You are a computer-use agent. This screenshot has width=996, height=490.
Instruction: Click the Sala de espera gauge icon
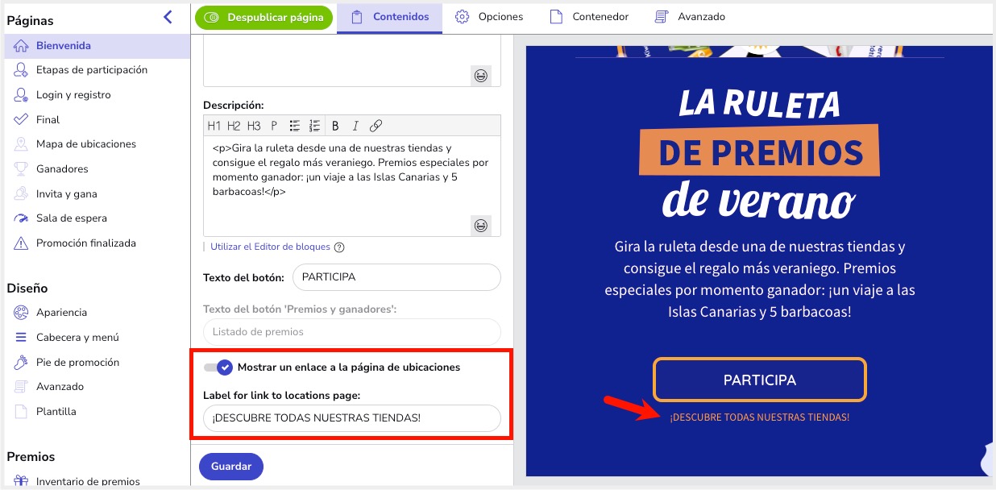(21, 218)
